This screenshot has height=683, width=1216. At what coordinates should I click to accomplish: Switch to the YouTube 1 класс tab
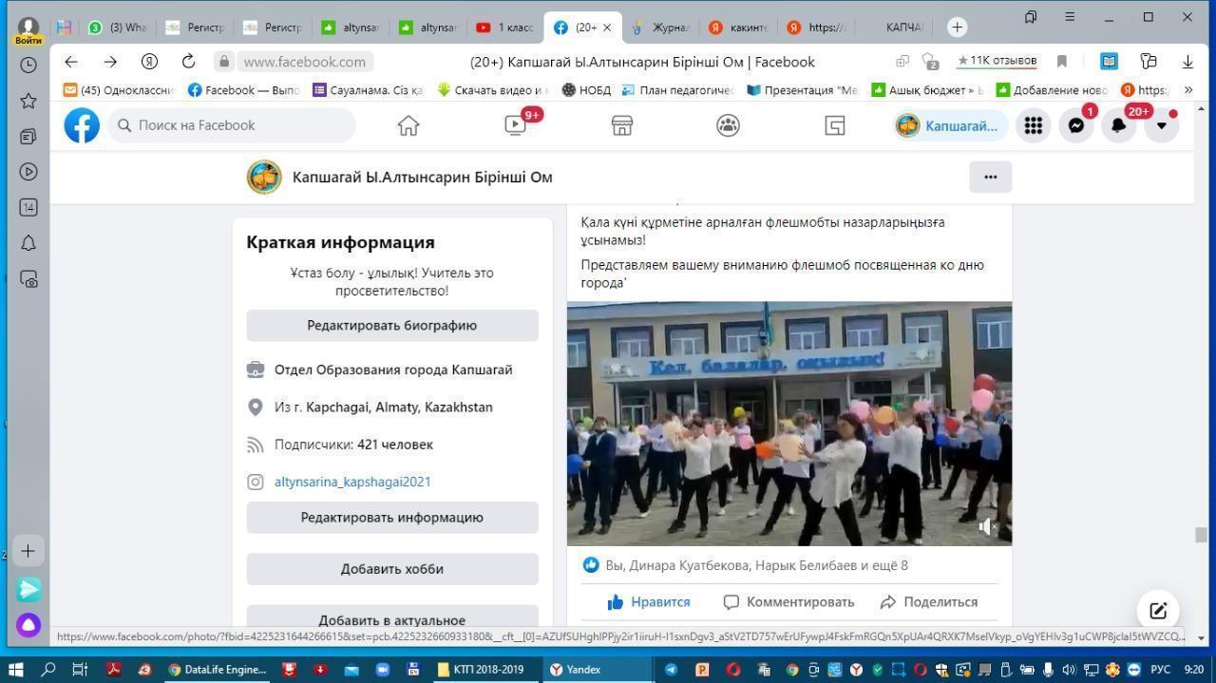[x=505, y=28]
